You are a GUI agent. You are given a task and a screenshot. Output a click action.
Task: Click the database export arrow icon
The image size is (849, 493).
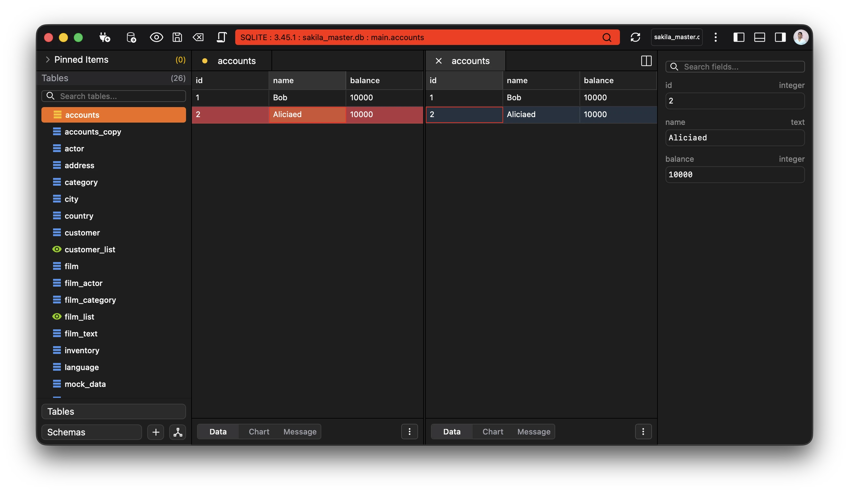[x=131, y=38]
